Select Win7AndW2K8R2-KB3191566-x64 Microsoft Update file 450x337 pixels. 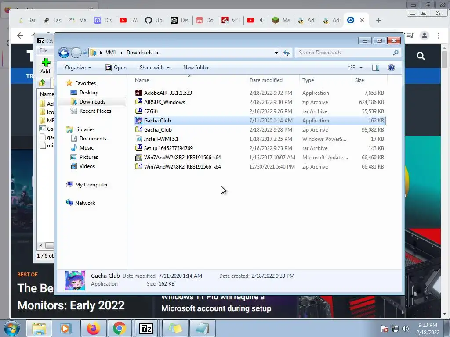coord(259,158)
